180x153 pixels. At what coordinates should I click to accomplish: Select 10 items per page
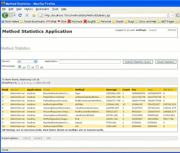click(x=20, y=67)
